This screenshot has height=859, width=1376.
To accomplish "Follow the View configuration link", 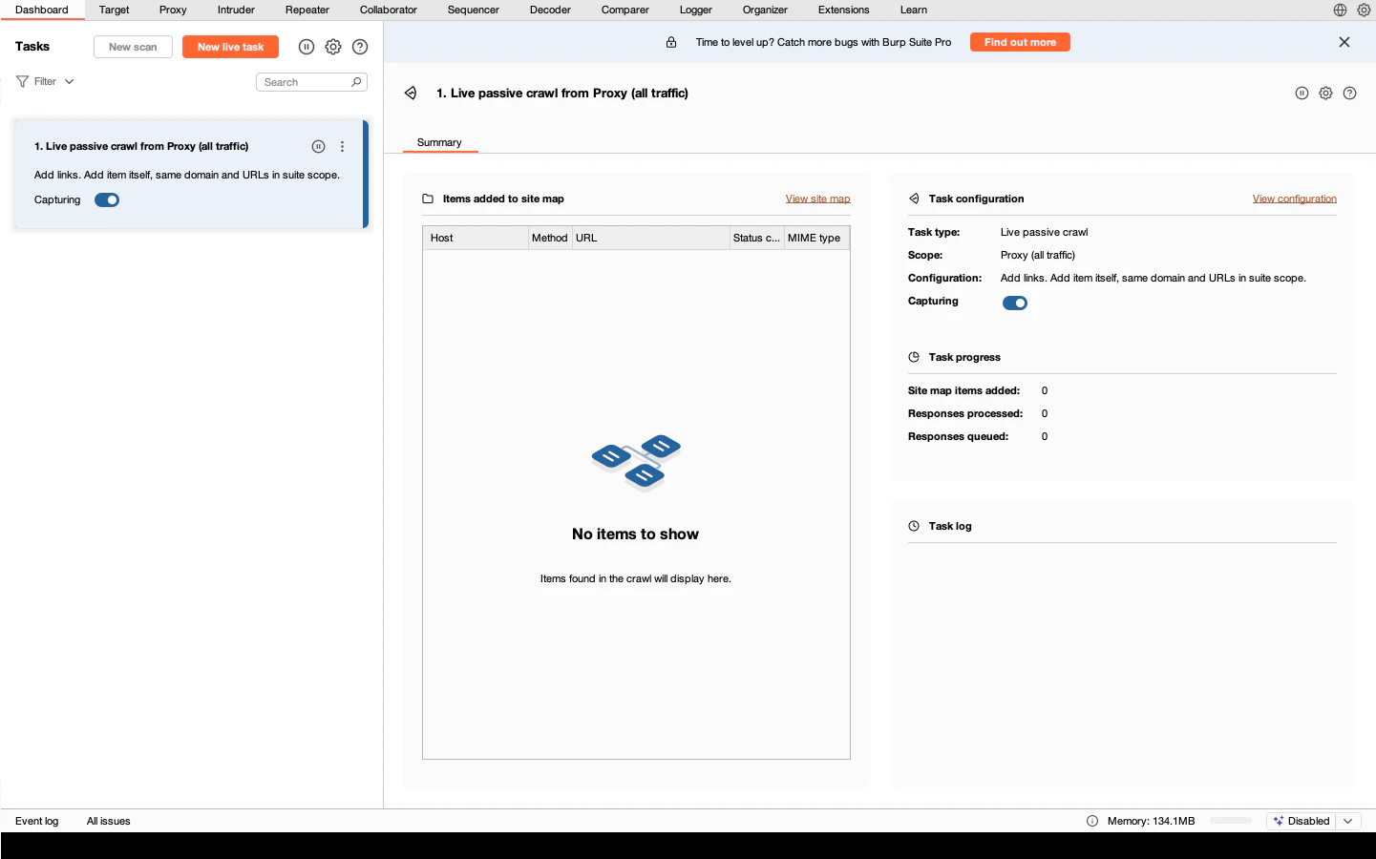I will point(1294,199).
